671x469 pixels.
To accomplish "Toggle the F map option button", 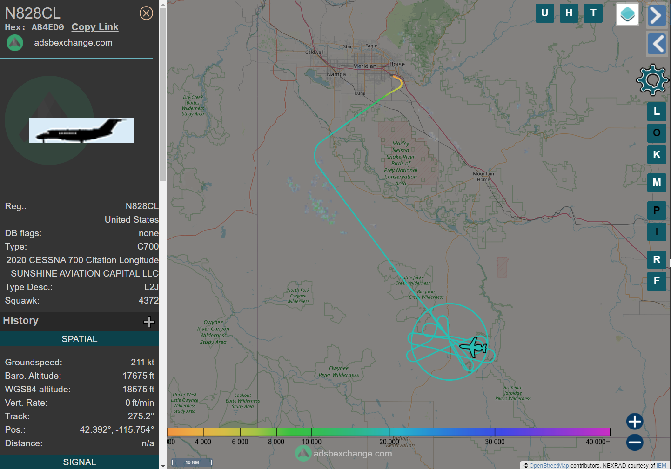I will point(657,281).
